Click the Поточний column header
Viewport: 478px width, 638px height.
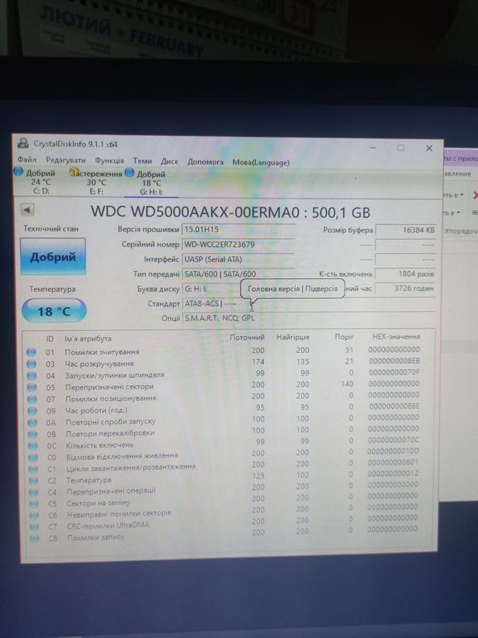coord(247,337)
